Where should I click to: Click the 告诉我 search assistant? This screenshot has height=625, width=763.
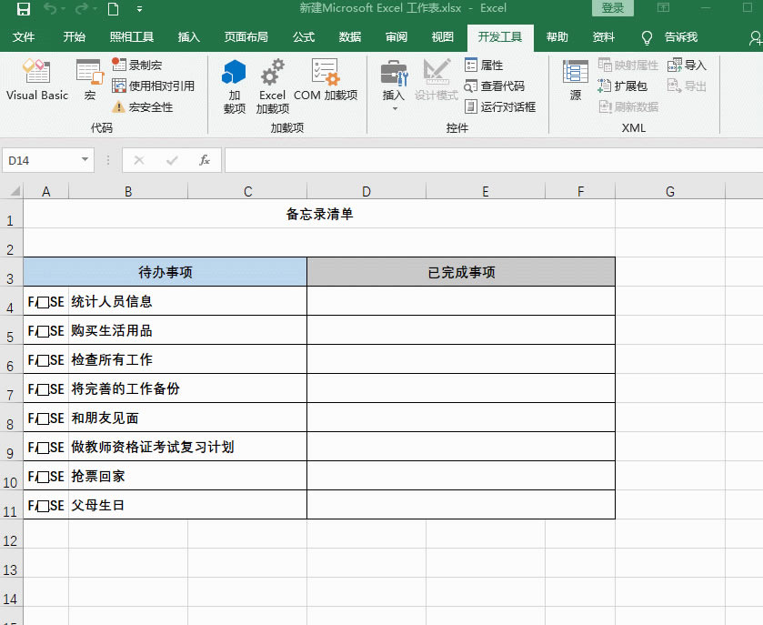[x=678, y=37]
